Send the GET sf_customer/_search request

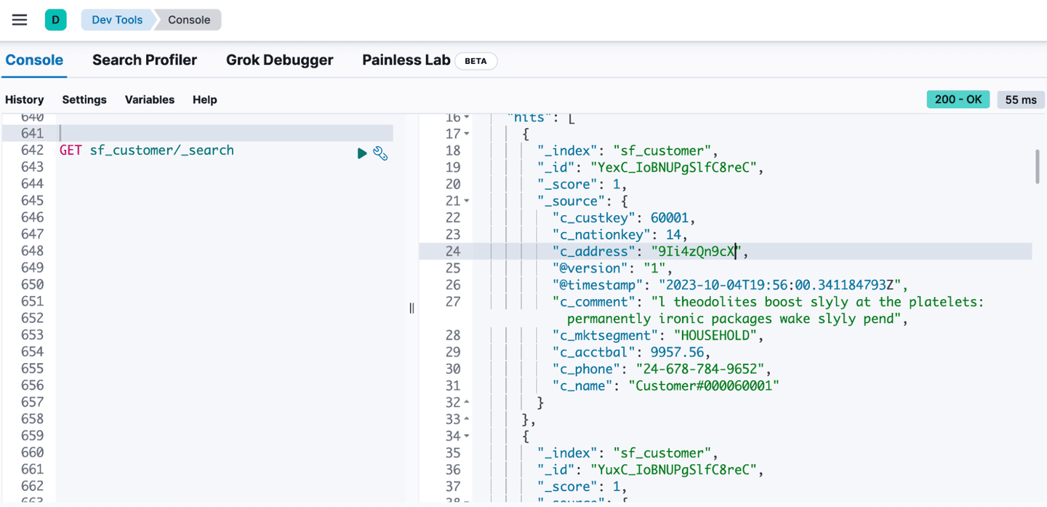coord(361,153)
